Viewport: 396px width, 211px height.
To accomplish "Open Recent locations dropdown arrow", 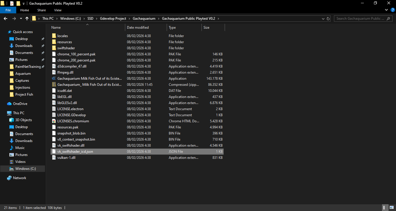I will coord(21,19).
